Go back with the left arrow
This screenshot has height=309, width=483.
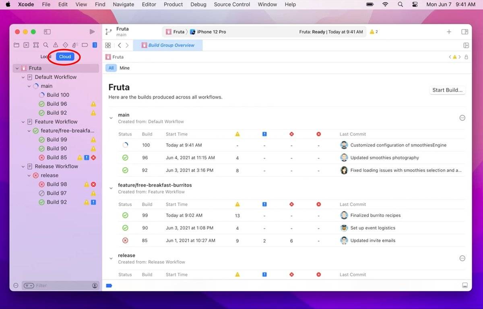[119, 45]
